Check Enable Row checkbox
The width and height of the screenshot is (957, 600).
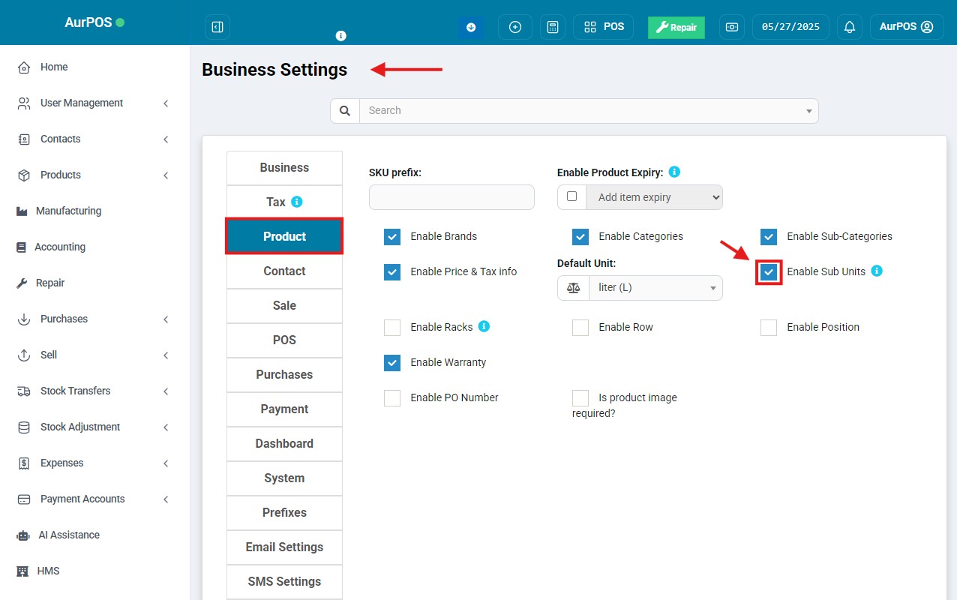[x=580, y=328]
